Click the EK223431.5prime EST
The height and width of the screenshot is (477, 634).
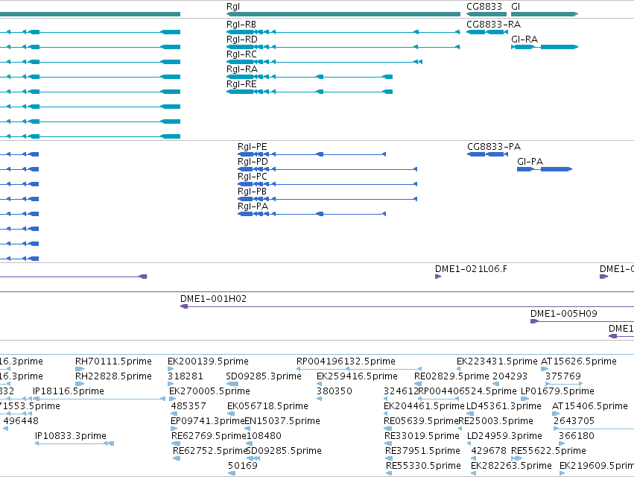(458, 369)
